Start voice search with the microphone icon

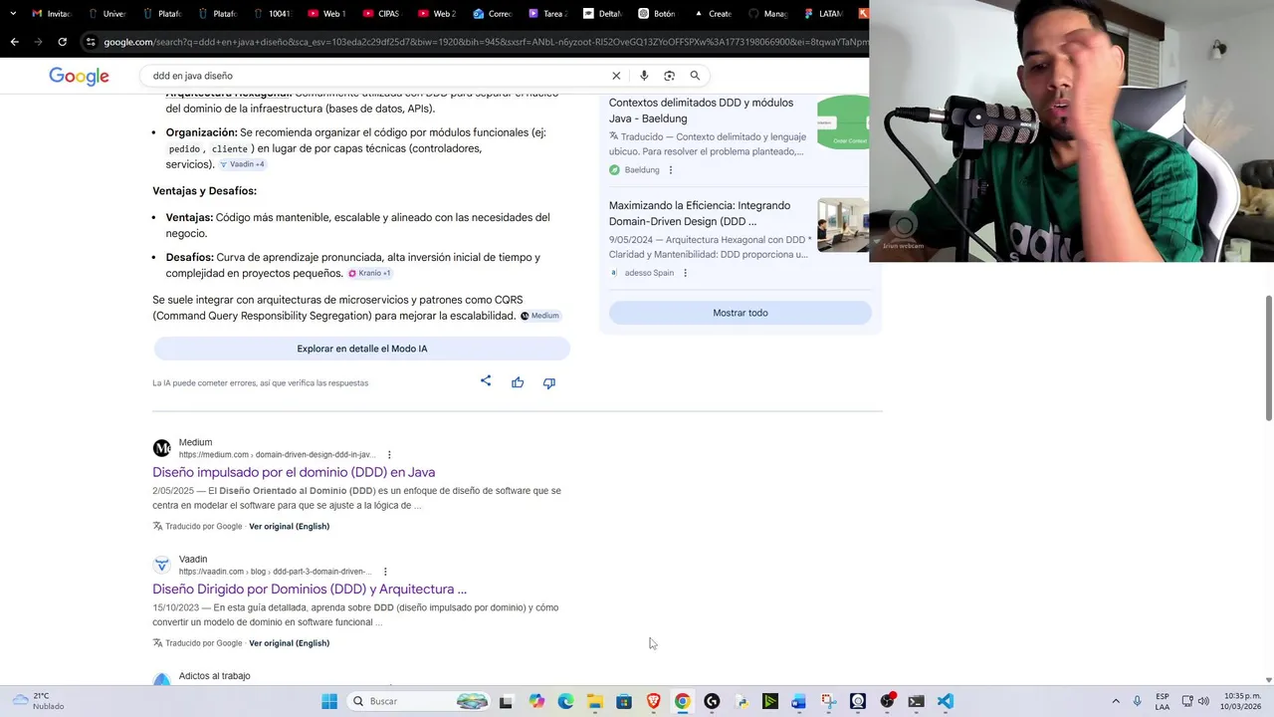pyautogui.click(x=644, y=76)
